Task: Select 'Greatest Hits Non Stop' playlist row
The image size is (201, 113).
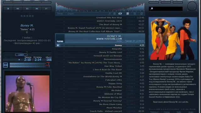Action: 100,18
